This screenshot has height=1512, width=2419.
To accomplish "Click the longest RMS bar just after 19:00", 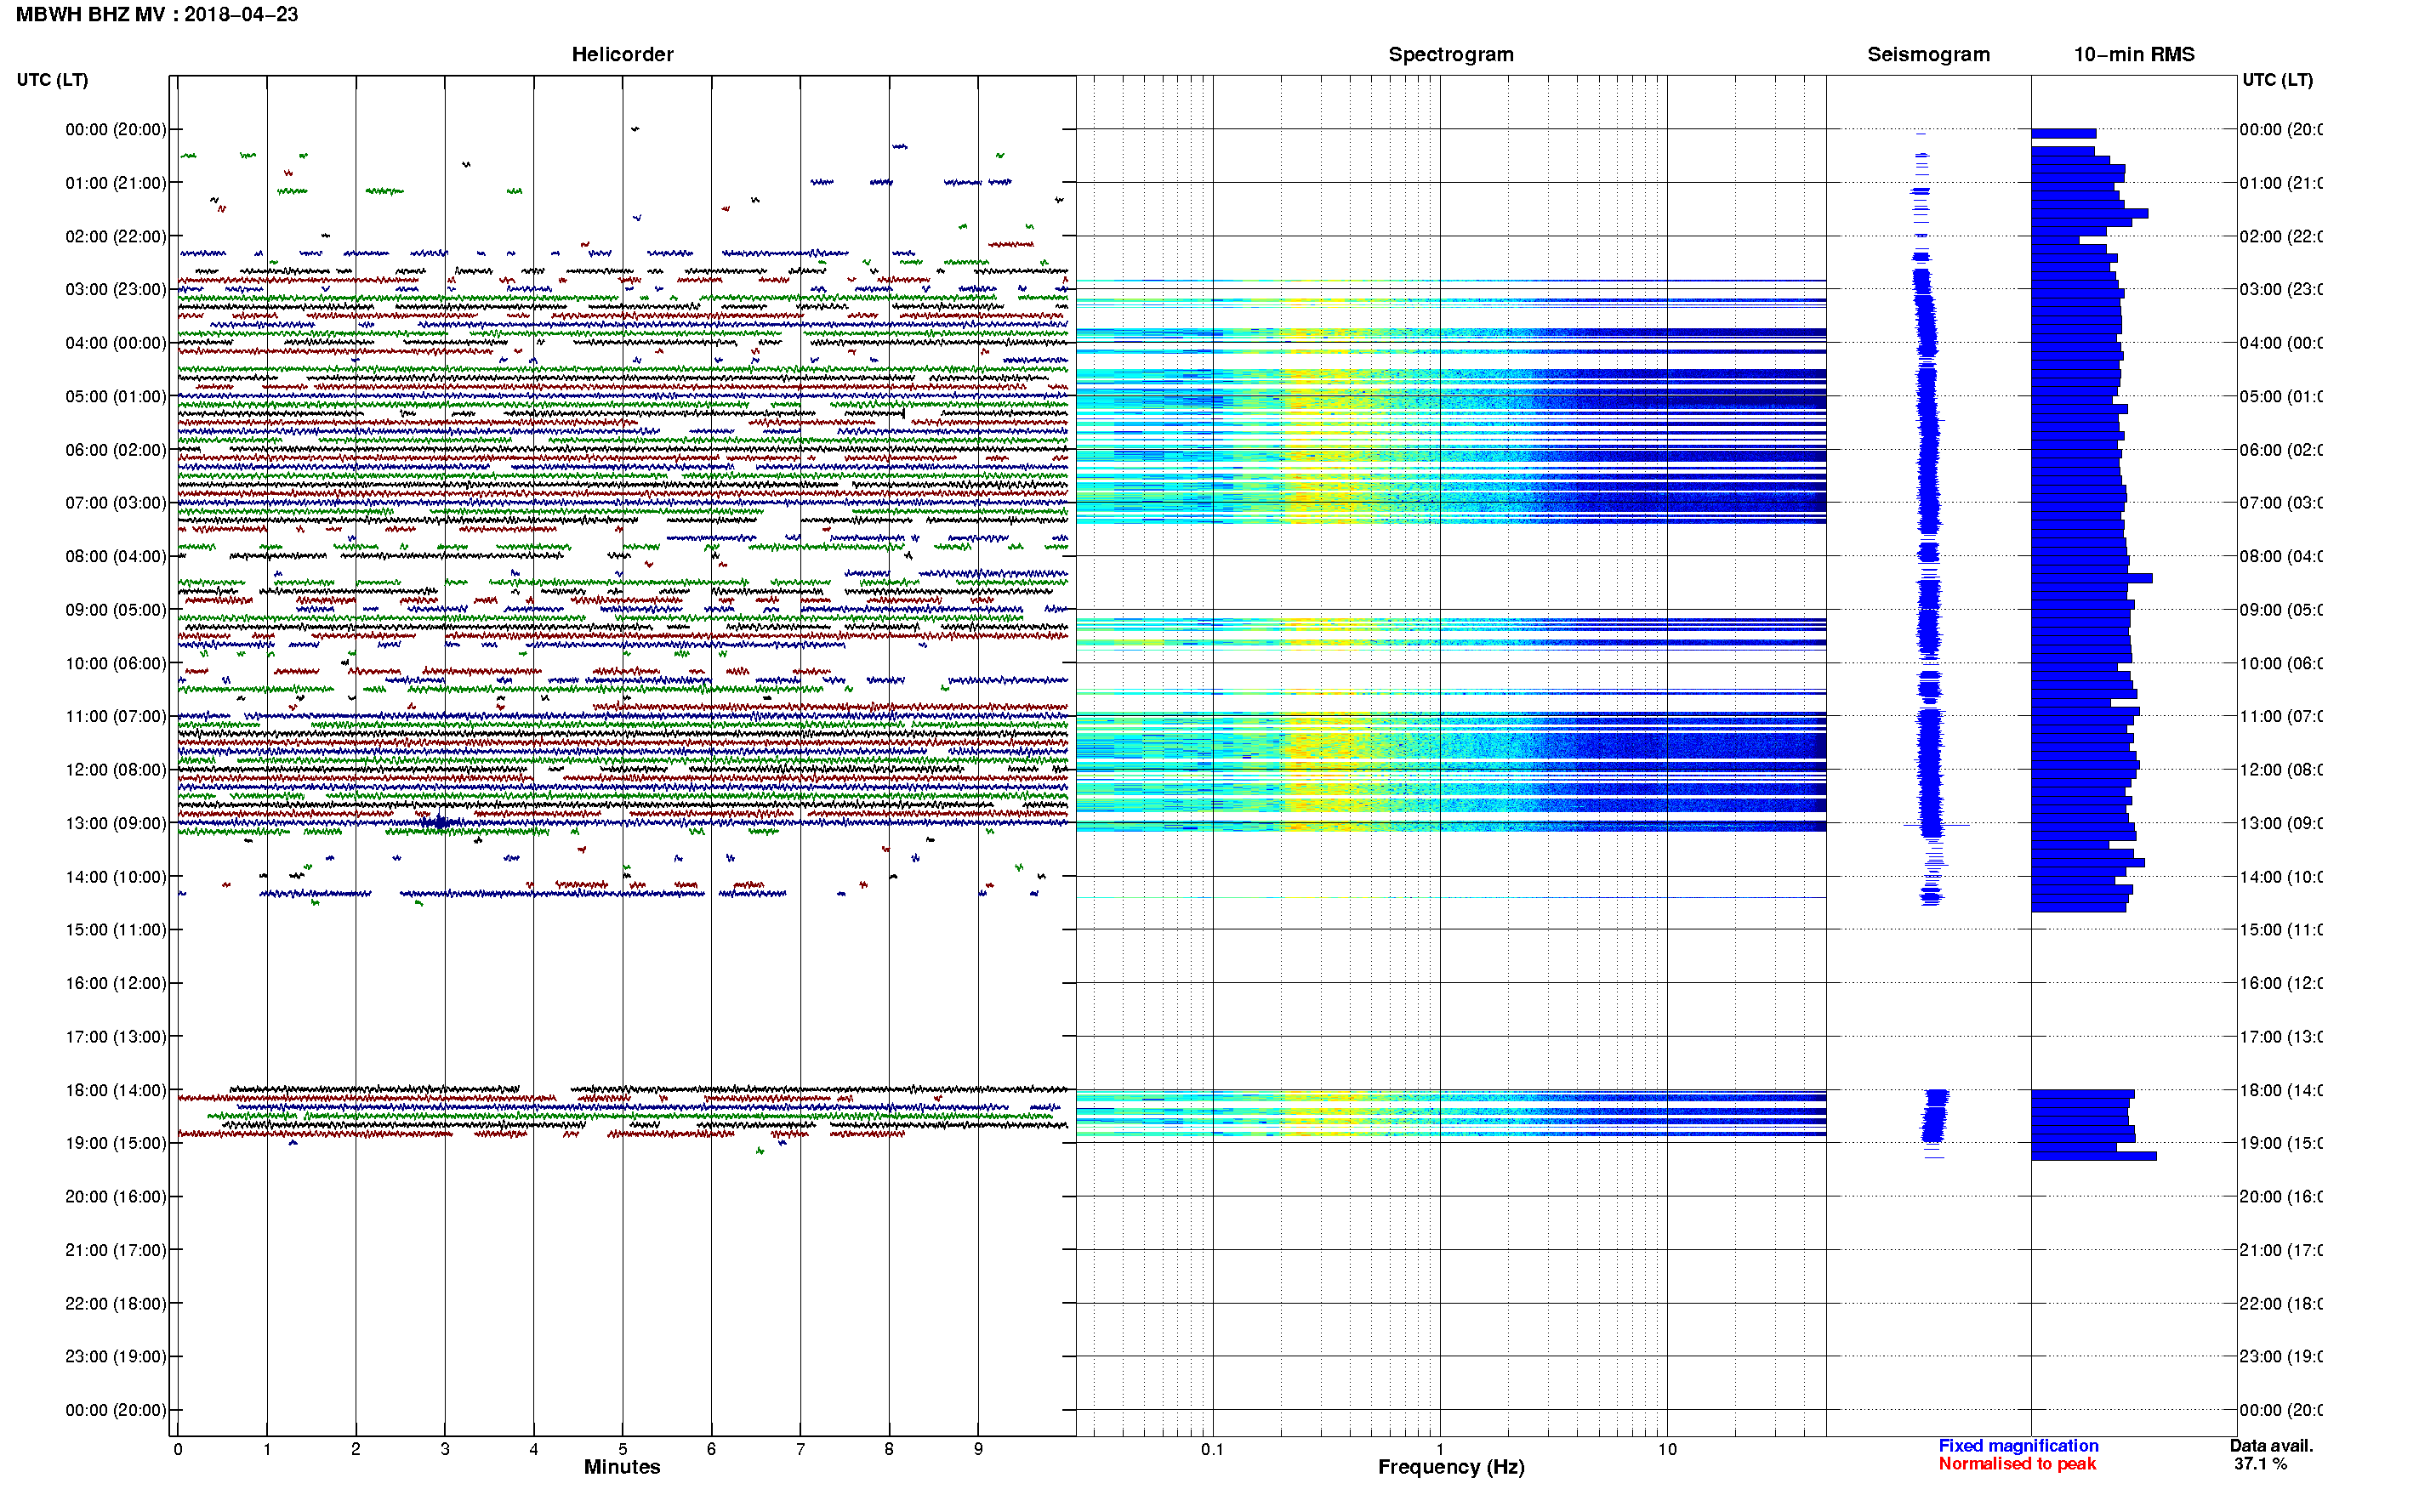I will (2093, 1156).
